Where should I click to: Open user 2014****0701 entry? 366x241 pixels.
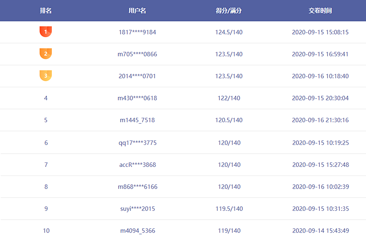click(137, 76)
